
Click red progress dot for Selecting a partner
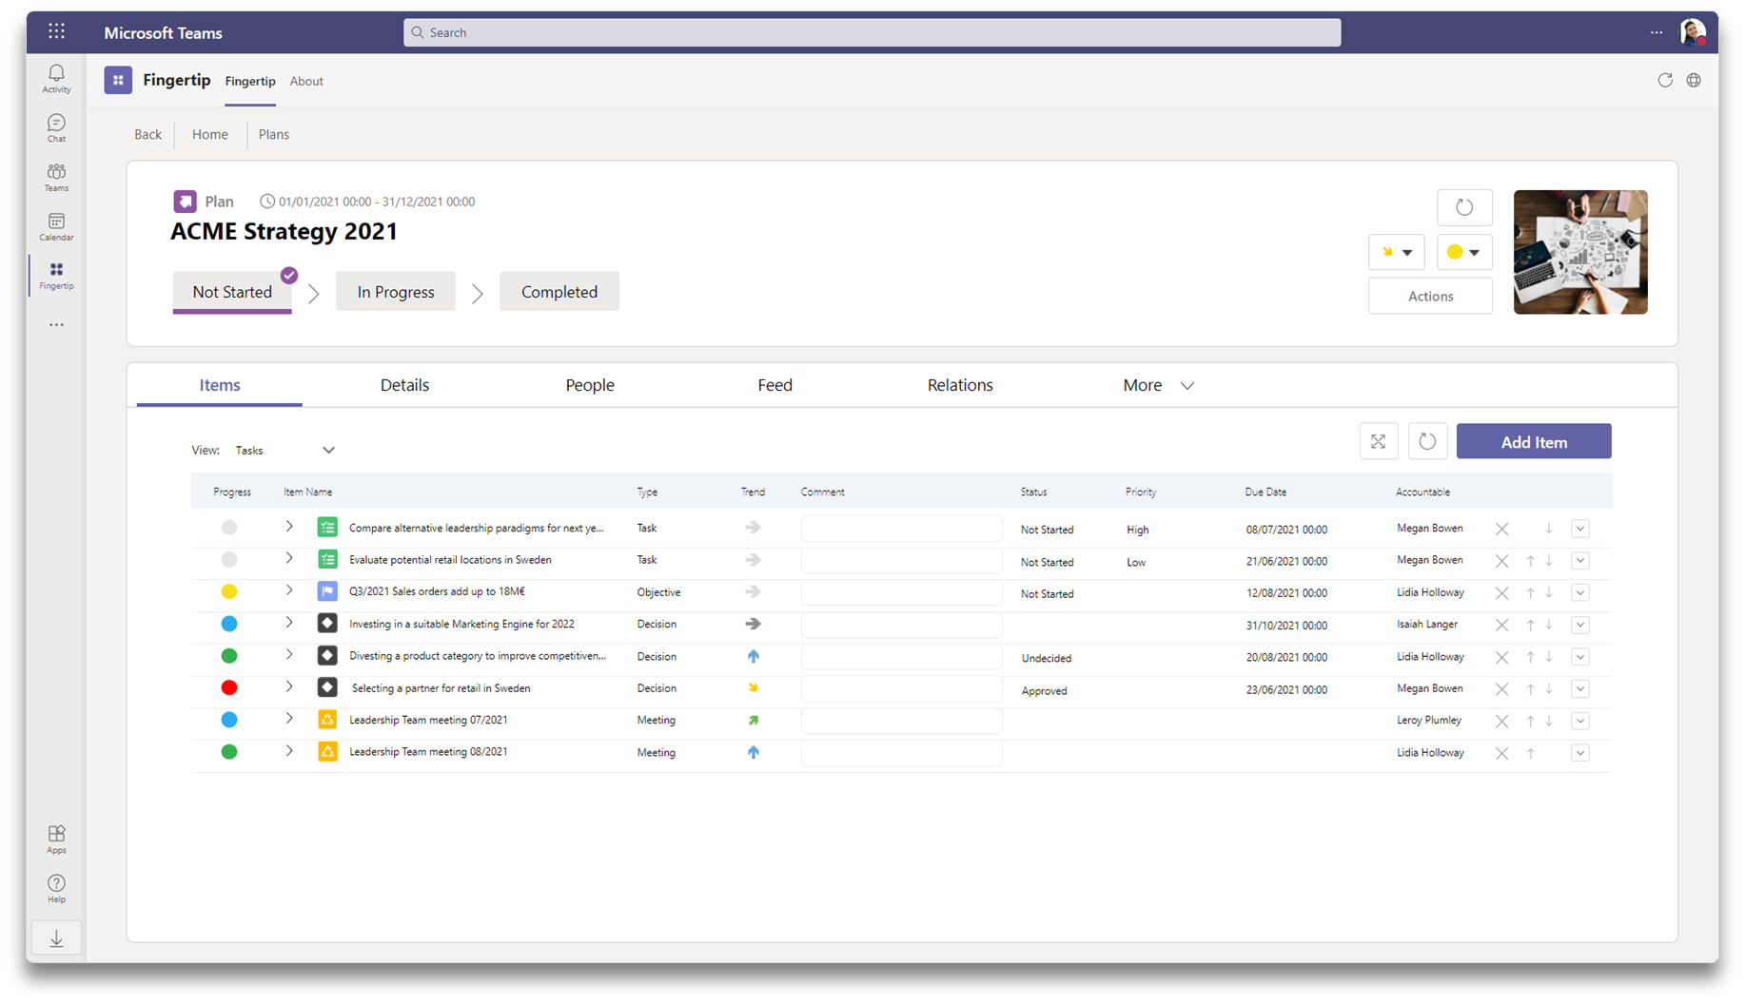point(229,687)
